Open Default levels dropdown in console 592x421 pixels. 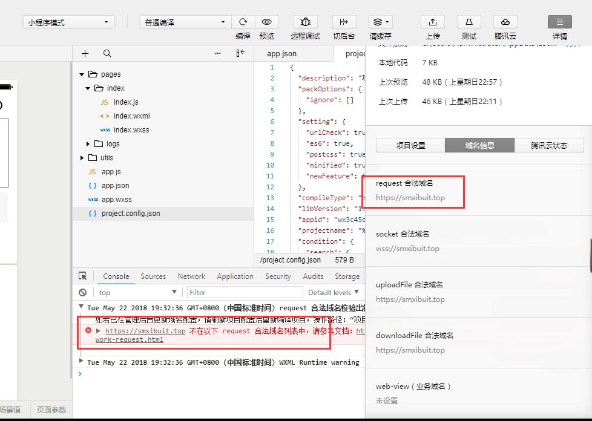(333, 292)
